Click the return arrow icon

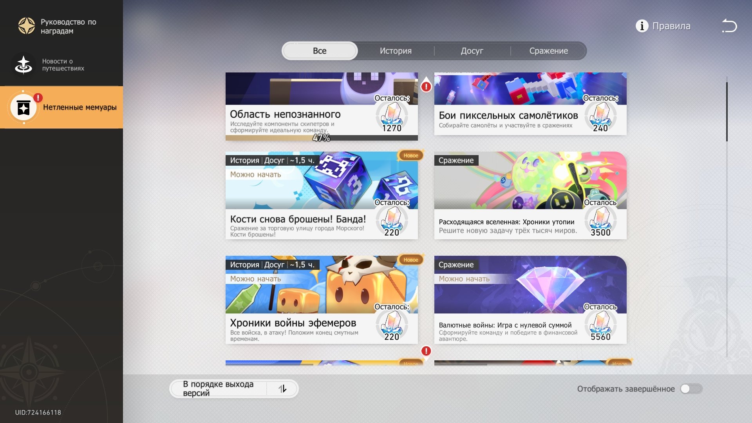(729, 26)
